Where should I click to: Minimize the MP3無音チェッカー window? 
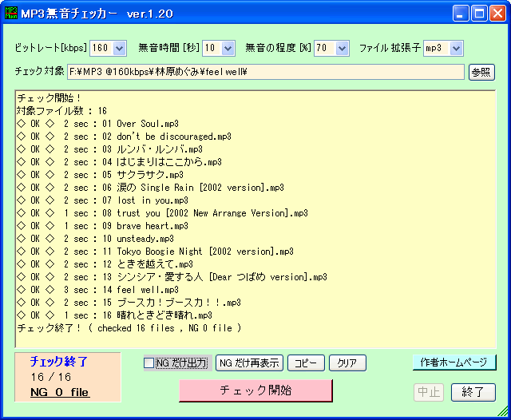[x=461, y=14]
